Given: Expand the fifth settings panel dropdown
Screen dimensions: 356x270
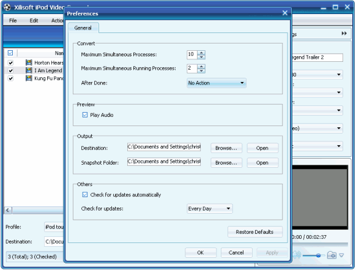Looking at the screenshot, I should (x=339, y=146).
